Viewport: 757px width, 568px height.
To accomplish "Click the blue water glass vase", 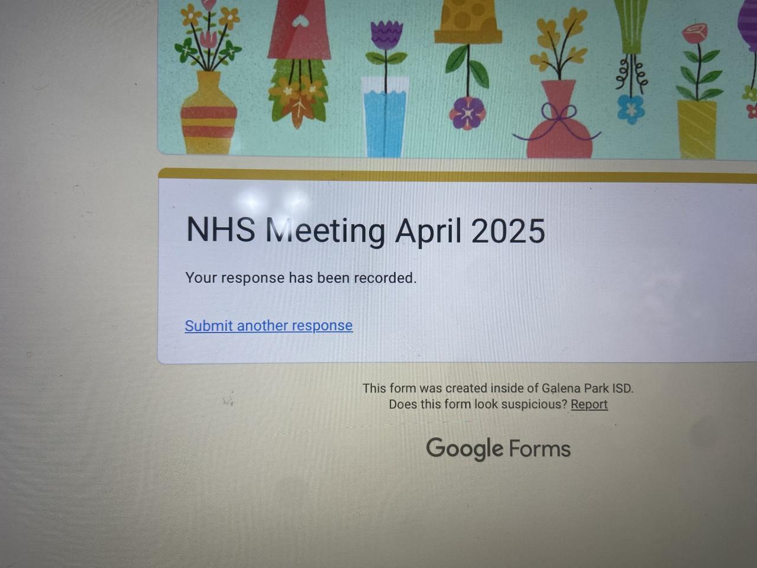I will click(384, 117).
